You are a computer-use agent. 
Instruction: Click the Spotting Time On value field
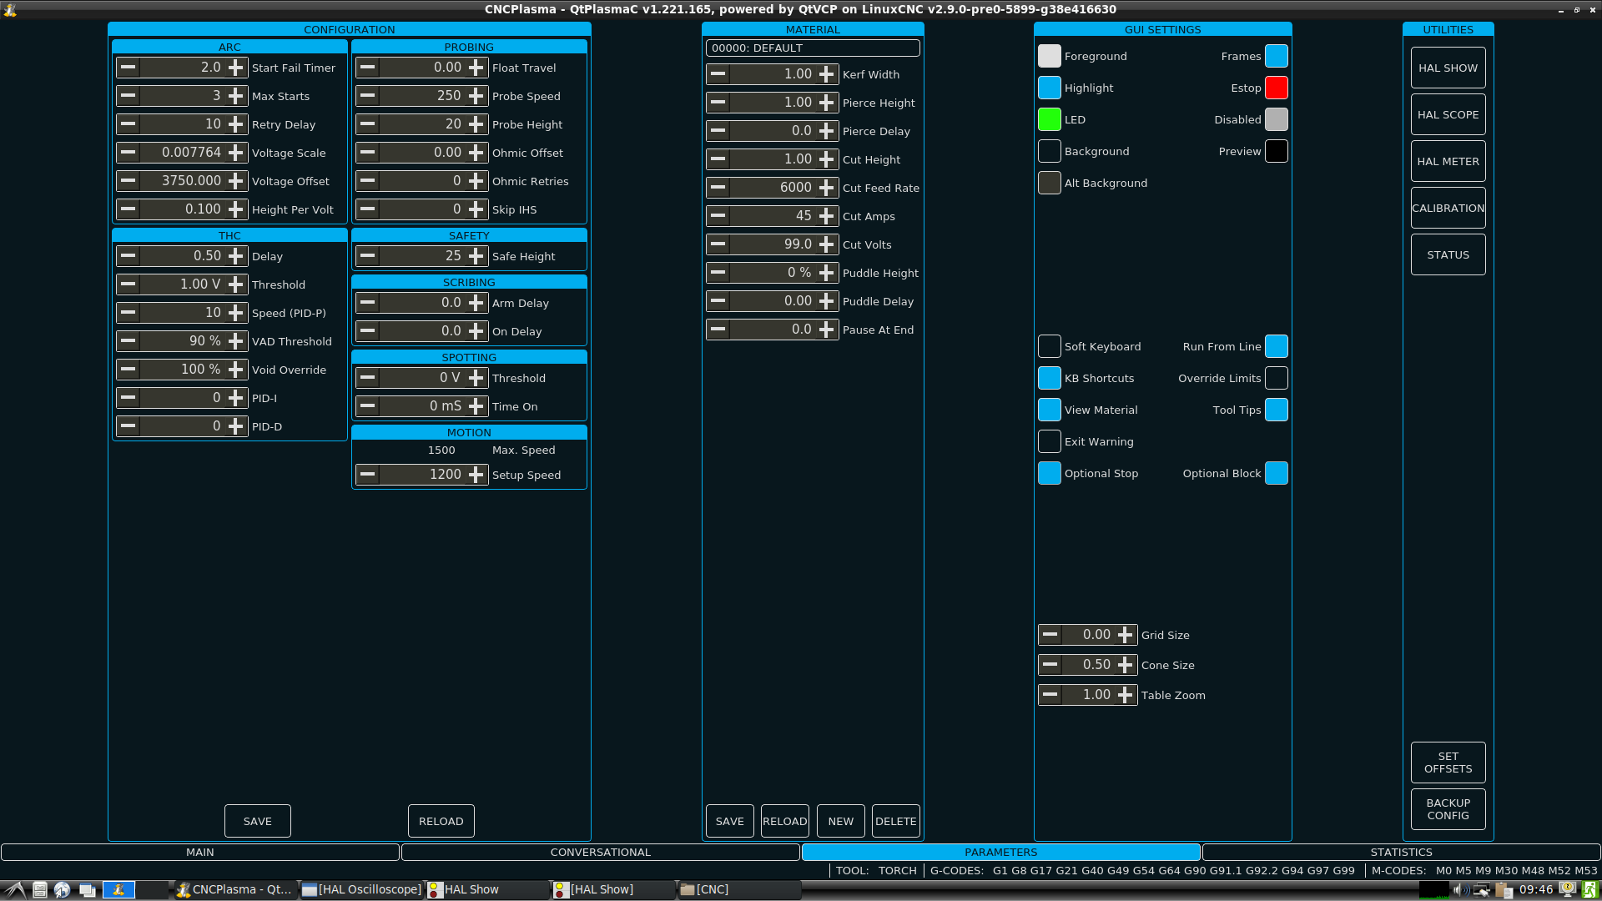422,406
